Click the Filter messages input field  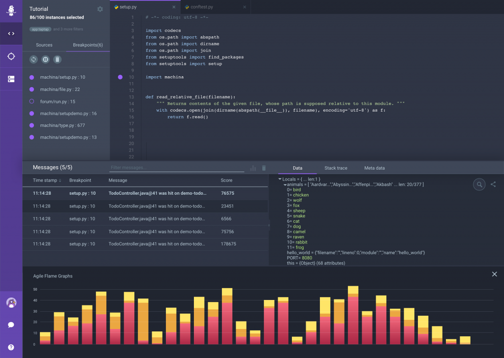[177, 168]
